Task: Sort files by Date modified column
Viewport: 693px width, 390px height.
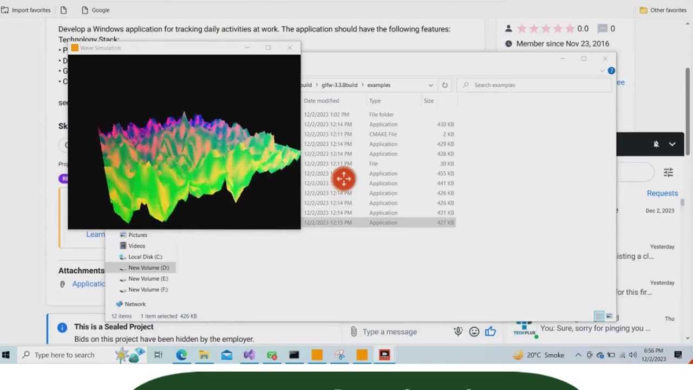Action: pos(322,101)
